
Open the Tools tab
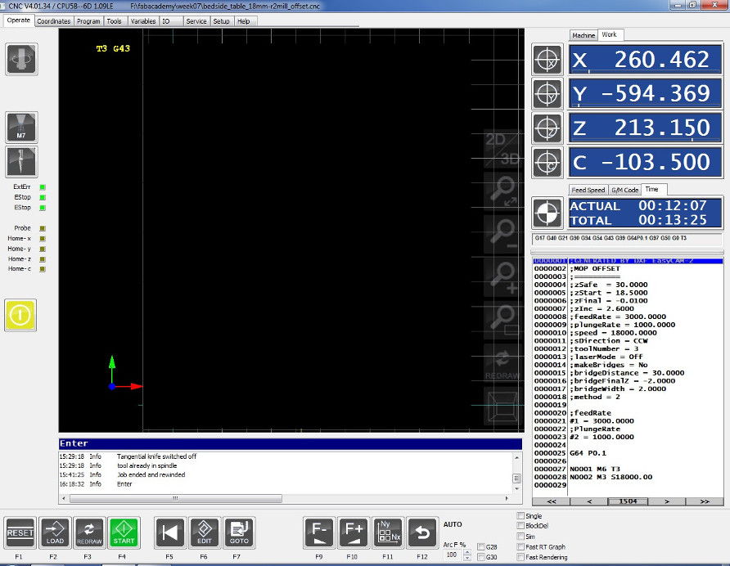click(x=114, y=21)
